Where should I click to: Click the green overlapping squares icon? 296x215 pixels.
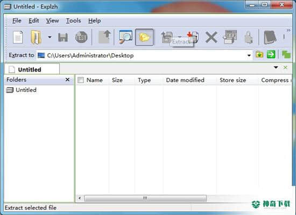point(286,55)
